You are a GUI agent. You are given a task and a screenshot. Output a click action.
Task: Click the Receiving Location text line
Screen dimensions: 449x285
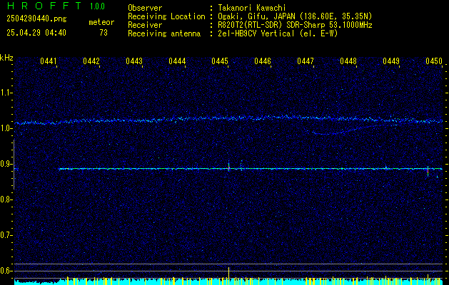pos(250,16)
